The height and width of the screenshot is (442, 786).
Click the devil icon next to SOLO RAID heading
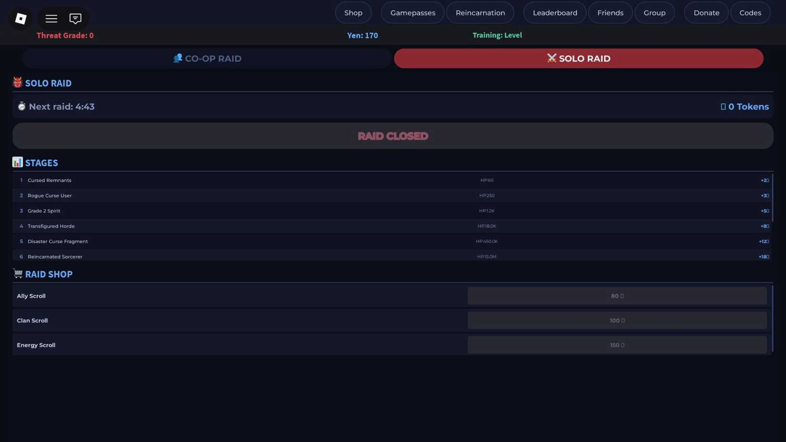[x=17, y=82]
